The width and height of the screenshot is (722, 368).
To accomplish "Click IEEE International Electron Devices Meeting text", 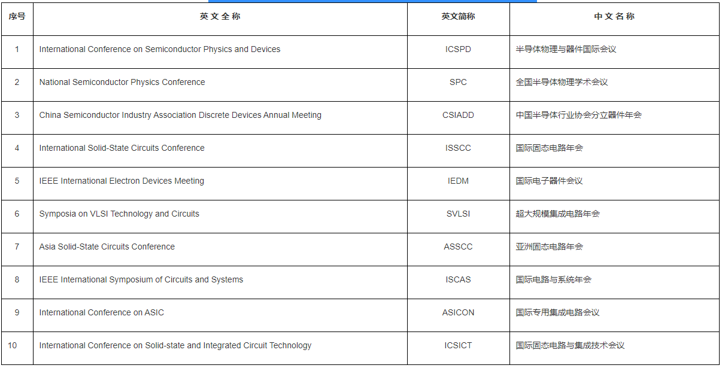I will click(x=122, y=181).
